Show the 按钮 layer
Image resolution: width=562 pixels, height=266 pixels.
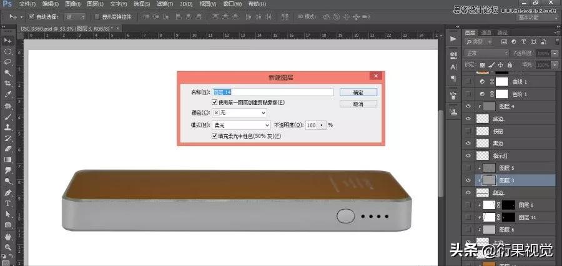tap(467, 131)
